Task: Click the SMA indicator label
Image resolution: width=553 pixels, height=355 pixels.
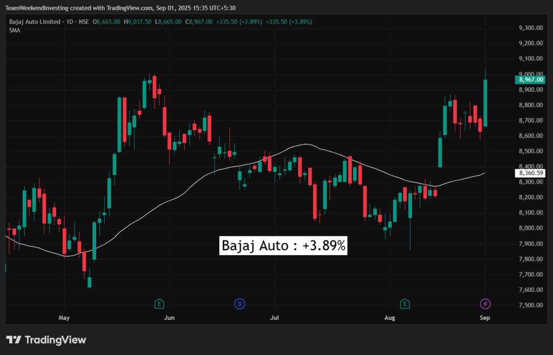Action: pyautogui.click(x=15, y=30)
